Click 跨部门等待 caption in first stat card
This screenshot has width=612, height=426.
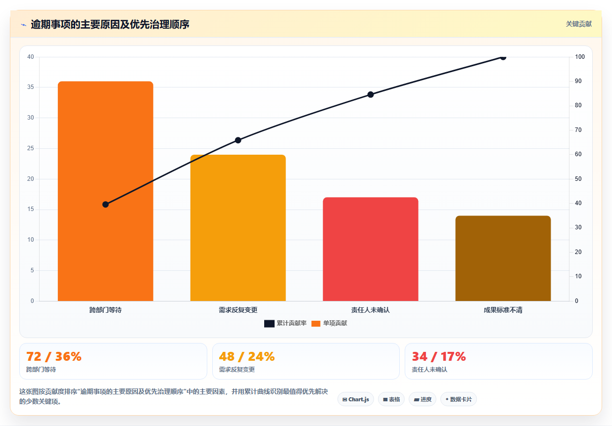pyautogui.click(x=41, y=370)
